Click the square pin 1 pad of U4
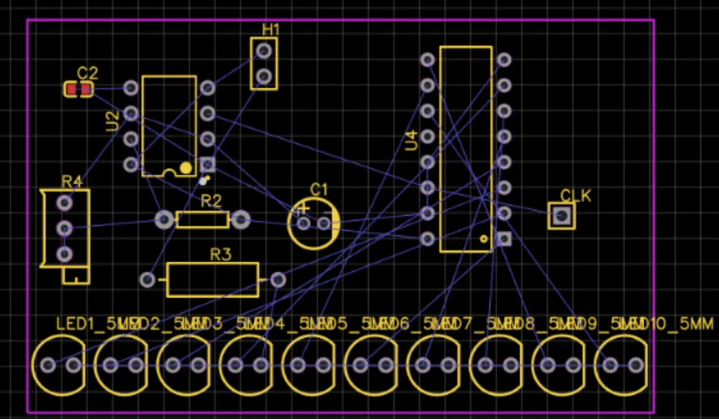The image size is (719, 419). pos(504,238)
